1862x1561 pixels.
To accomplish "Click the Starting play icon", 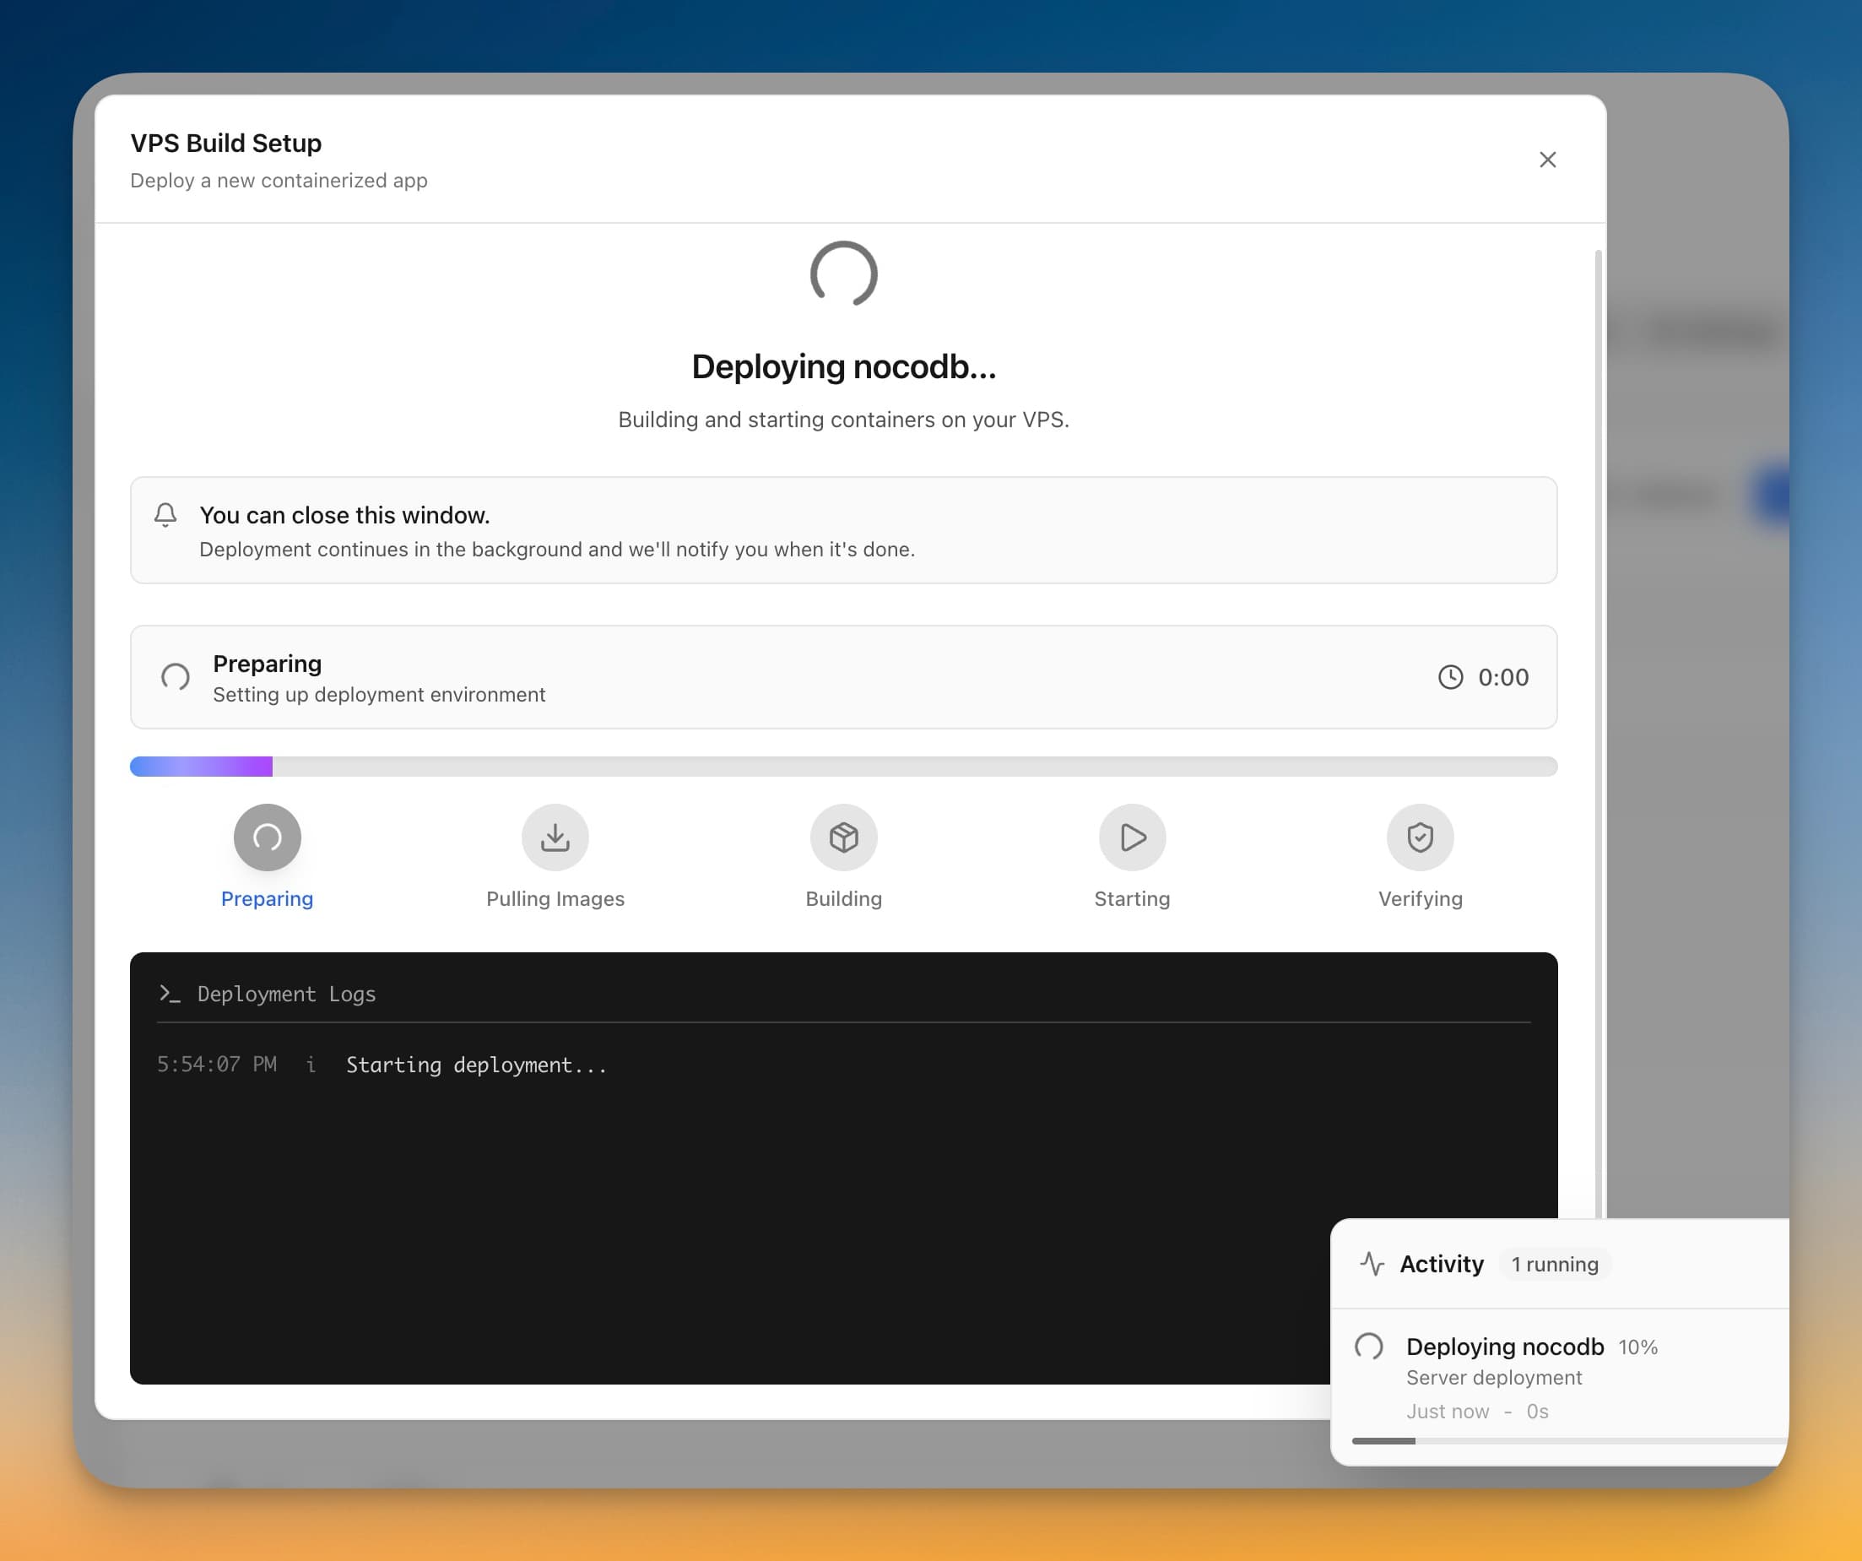I will click(x=1132, y=837).
